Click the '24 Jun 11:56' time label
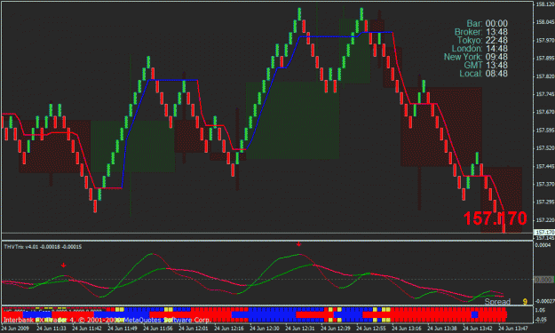 pyautogui.click(x=158, y=329)
